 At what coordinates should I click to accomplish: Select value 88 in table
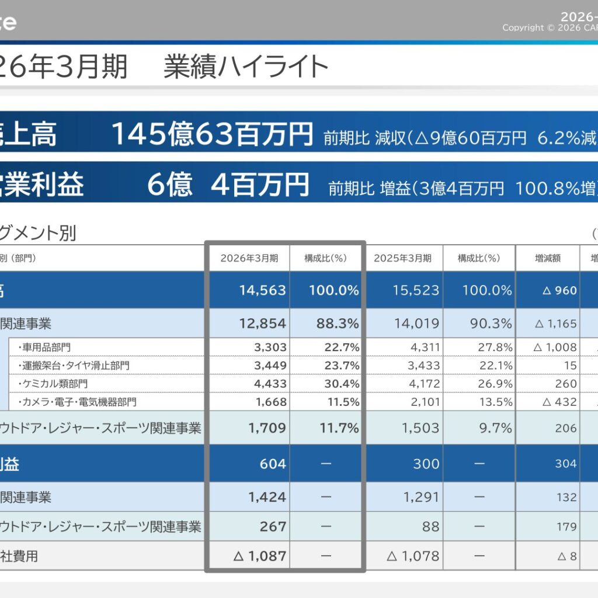pos(430,527)
